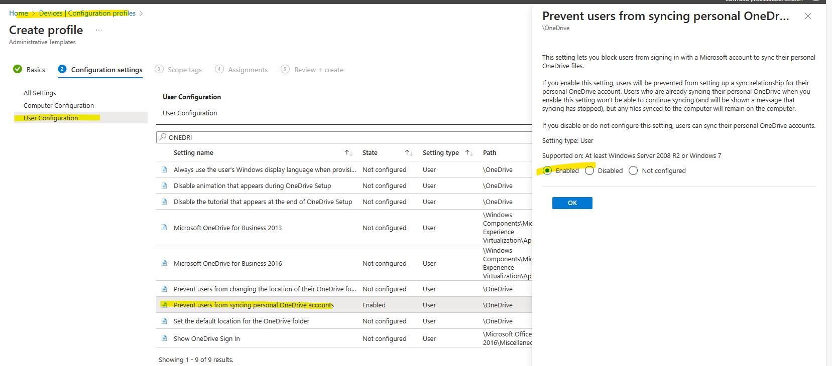Click document icon beside 'Always use the user's Windows display language'
Screen dimensions: 832x366
pos(164,169)
